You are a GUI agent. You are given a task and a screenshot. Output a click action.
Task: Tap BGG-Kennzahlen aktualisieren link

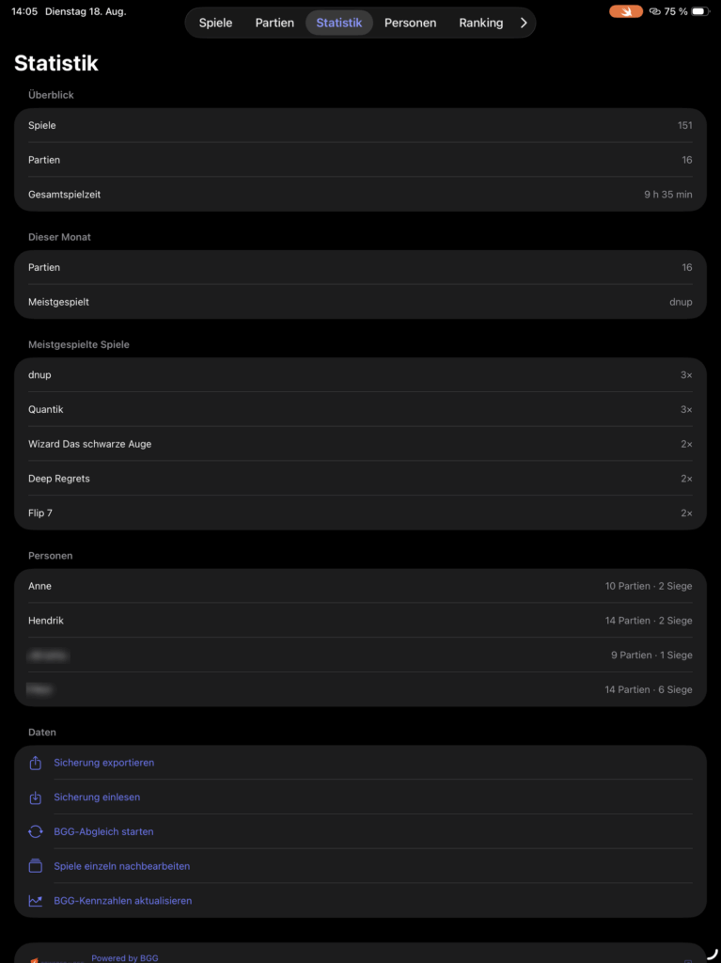123,901
